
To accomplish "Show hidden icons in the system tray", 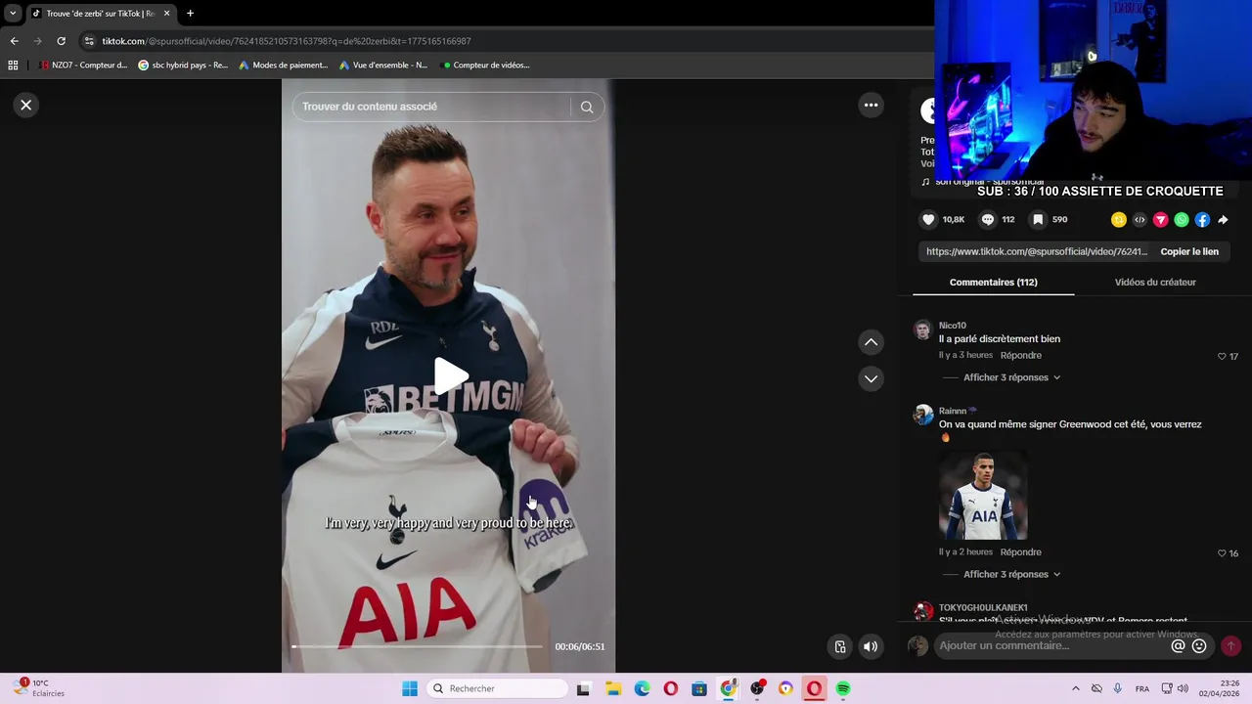I will (x=1076, y=688).
